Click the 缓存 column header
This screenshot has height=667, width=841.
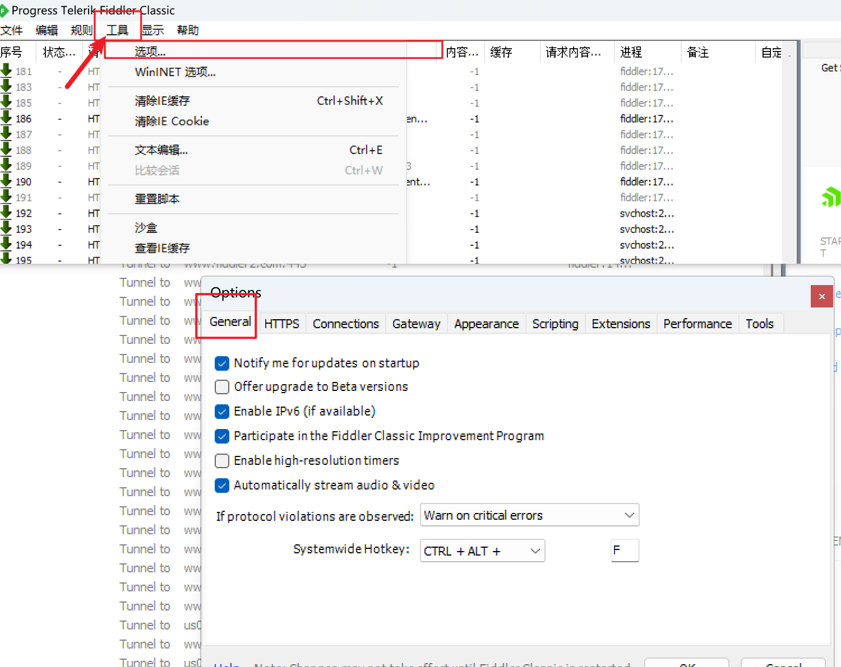point(512,52)
